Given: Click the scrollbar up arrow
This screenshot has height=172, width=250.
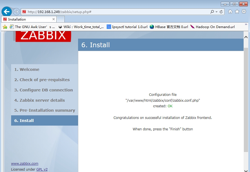Looking at the screenshot, I should [246, 37].
